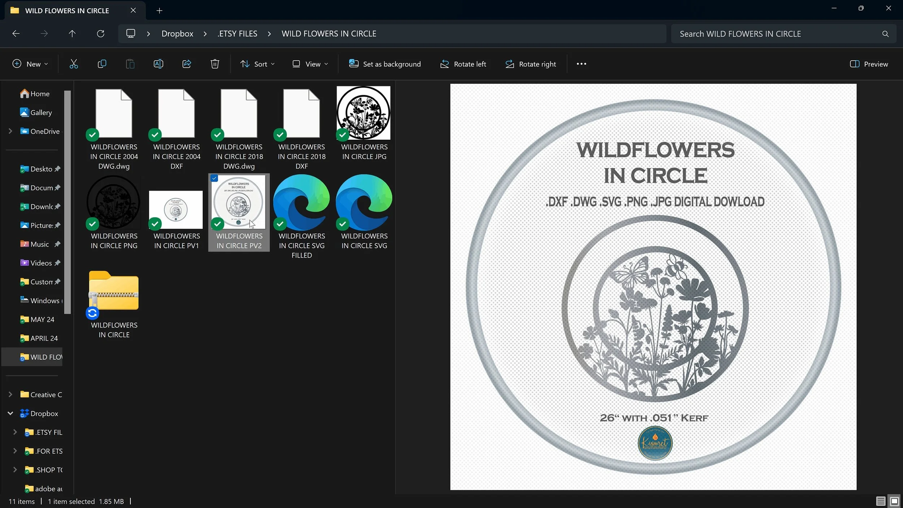The height and width of the screenshot is (508, 903).
Task: Select WILDFLOWERS IN CIRCLE PNG thumbnail
Action: (114, 212)
